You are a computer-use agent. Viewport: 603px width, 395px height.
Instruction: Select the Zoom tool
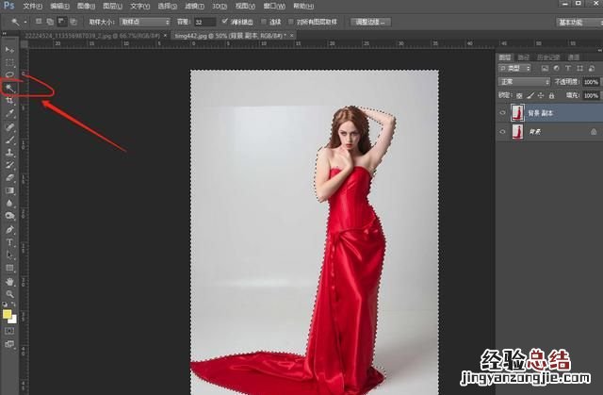pyautogui.click(x=9, y=293)
